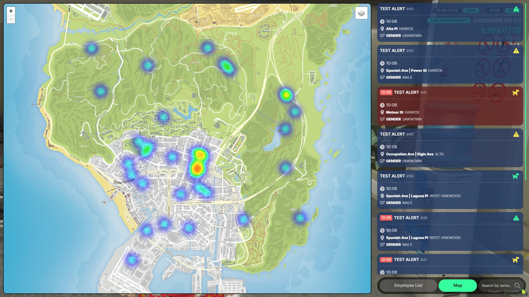Click the Alta Pl HAWICK location text
The width and height of the screenshot is (529, 297).
tap(400, 29)
